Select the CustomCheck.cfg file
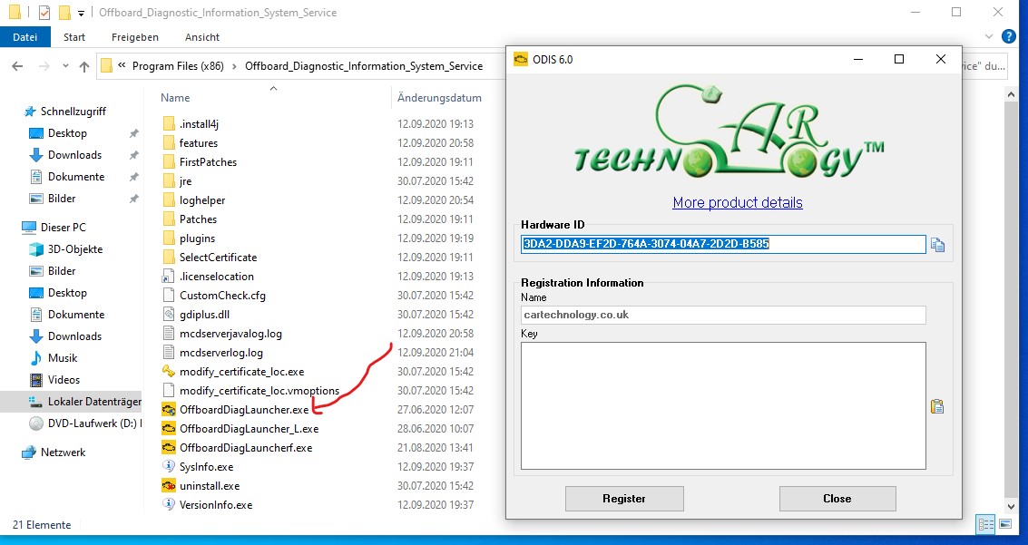 pos(222,295)
